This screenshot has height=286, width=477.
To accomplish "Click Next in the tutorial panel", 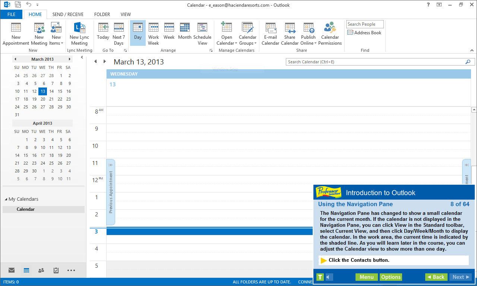I will point(460,277).
